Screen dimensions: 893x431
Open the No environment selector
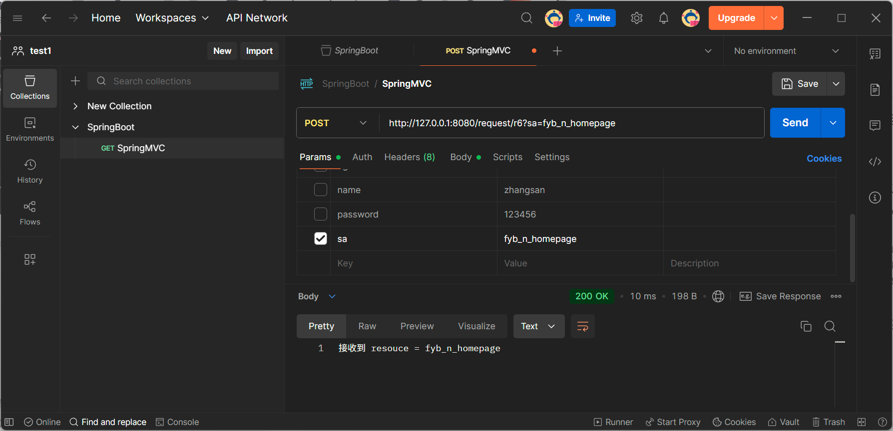pyautogui.click(x=787, y=51)
